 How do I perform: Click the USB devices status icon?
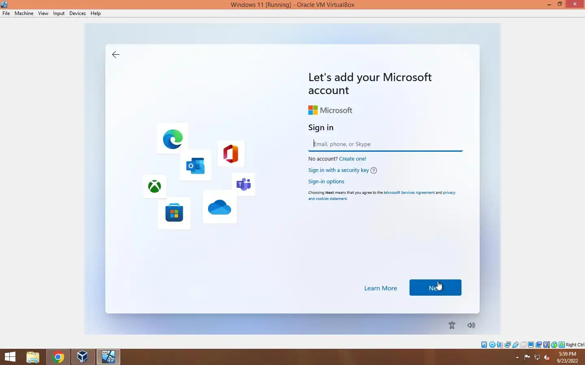tap(516, 345)
